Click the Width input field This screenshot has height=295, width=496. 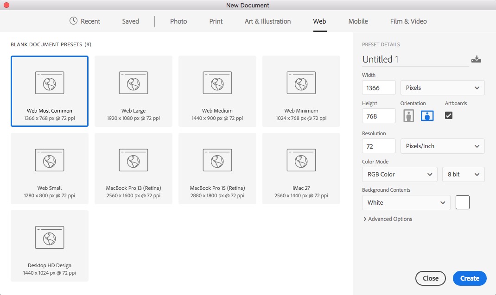(379, 88)
